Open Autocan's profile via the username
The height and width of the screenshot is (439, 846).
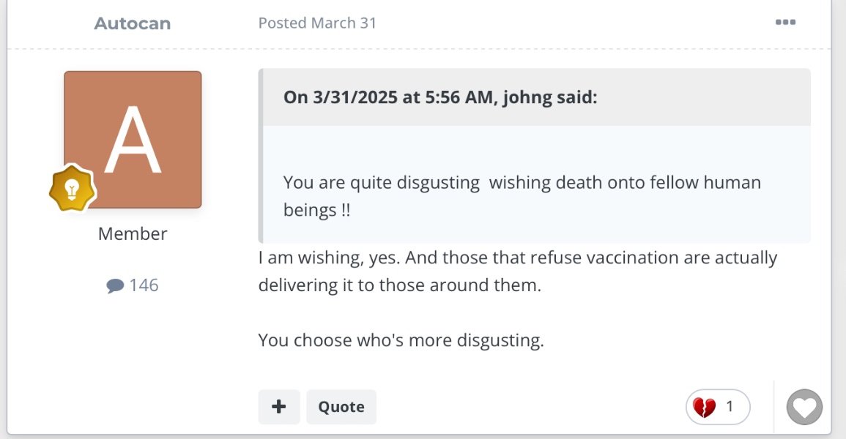133,23
